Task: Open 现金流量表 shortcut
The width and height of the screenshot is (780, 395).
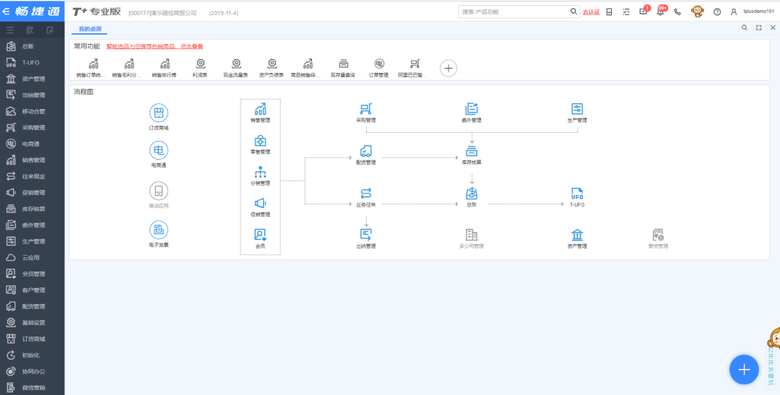Action: point(235,68)
